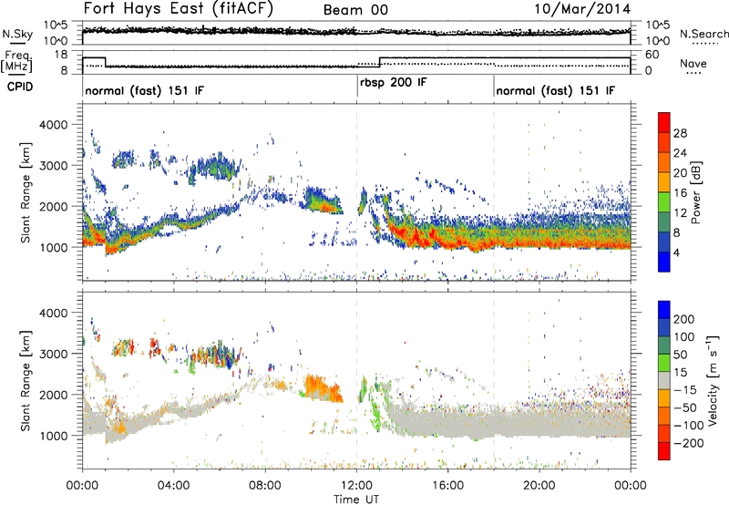Viewport: 729px width, 505px height.
Task: Click the bright blue bottom Power colorbar segment
Action: [x=664, y=262]
